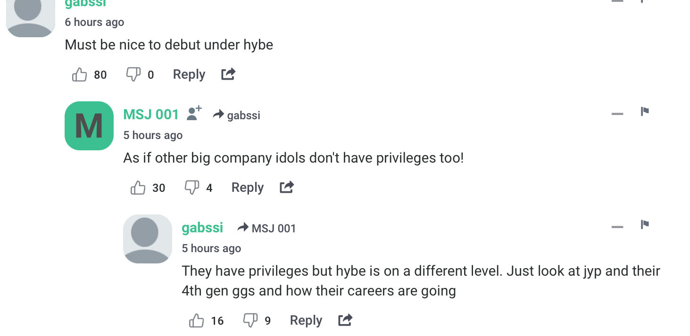This screenshot has height=336, width=690.
Task: Like gabssi's "Must be nice" comment
Action: click(x=80, y=74)
